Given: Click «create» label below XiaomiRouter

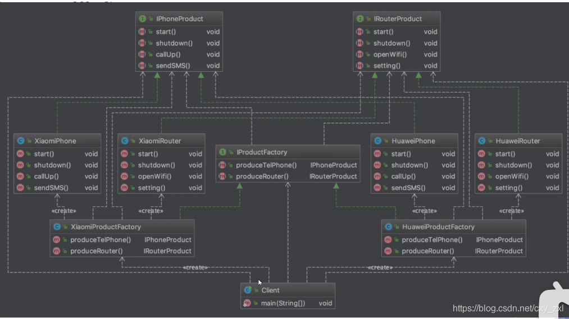Looking at the screenshot, I should (151, 211).
